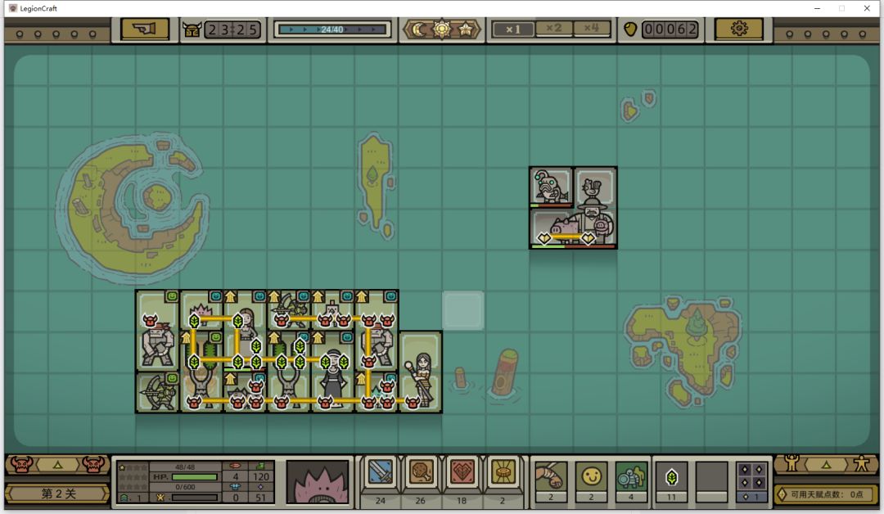Close the LegionCraft window
Screen dimensions: 884x514
(x=867, y=8)
